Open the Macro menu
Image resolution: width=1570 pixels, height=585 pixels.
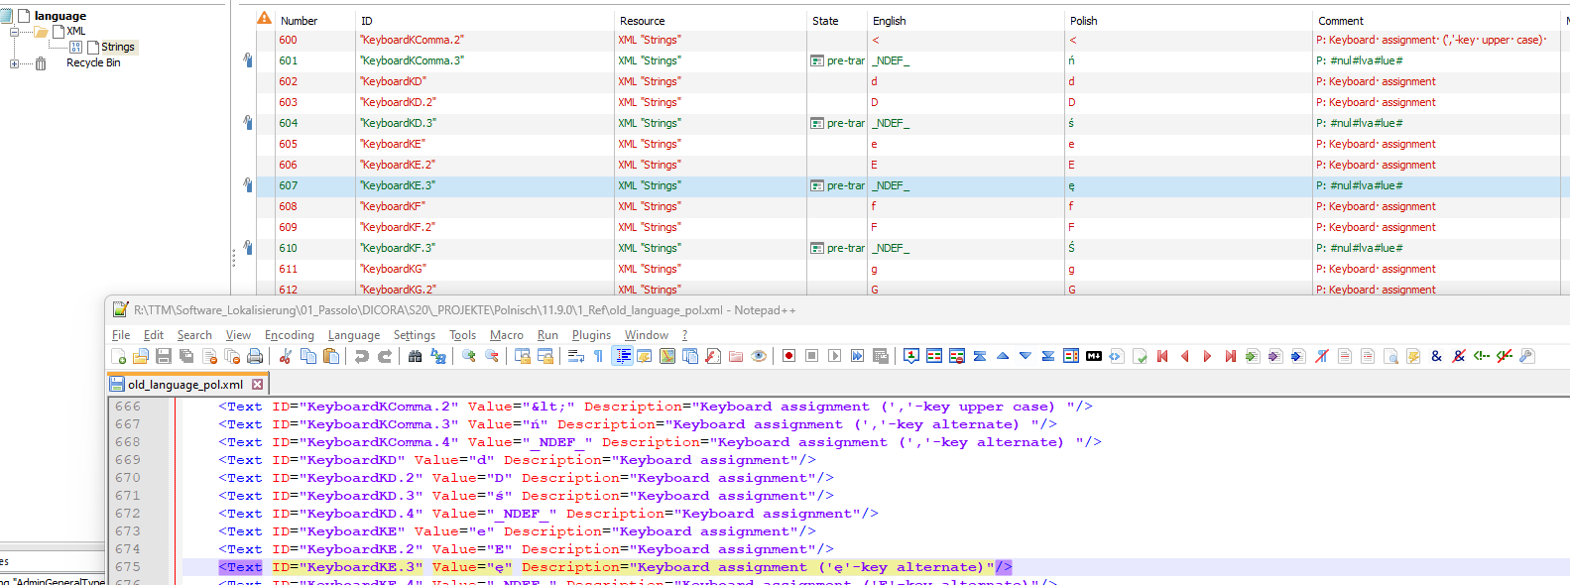tap(507, 335)
